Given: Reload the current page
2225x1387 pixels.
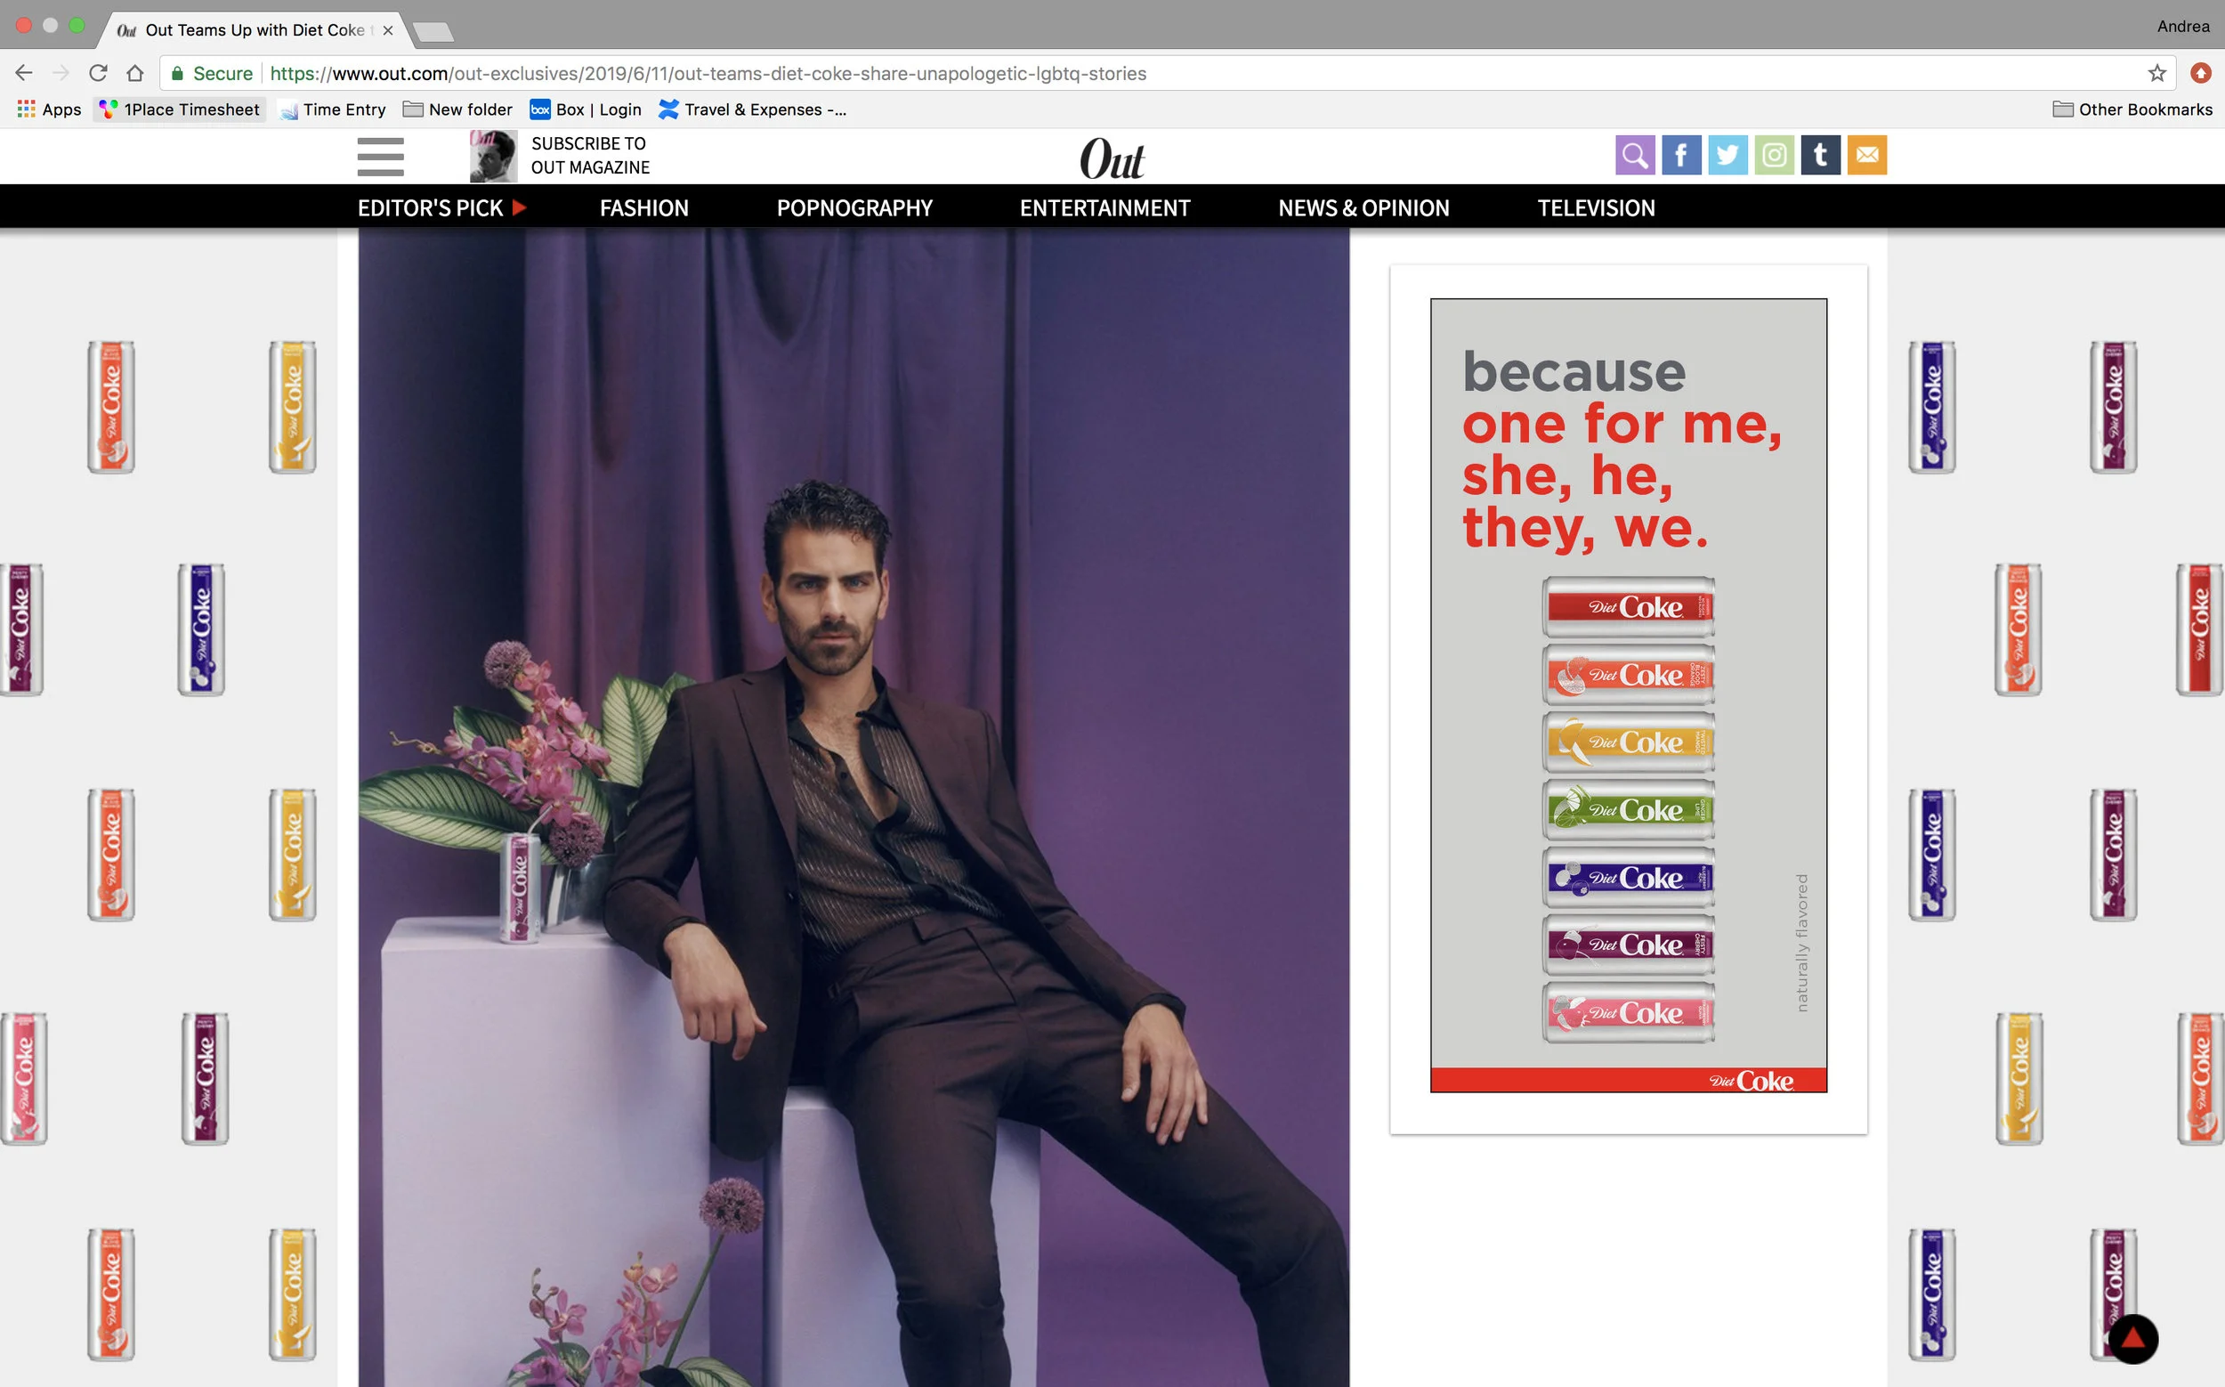Looking at the screenshot, I should 98,73.
